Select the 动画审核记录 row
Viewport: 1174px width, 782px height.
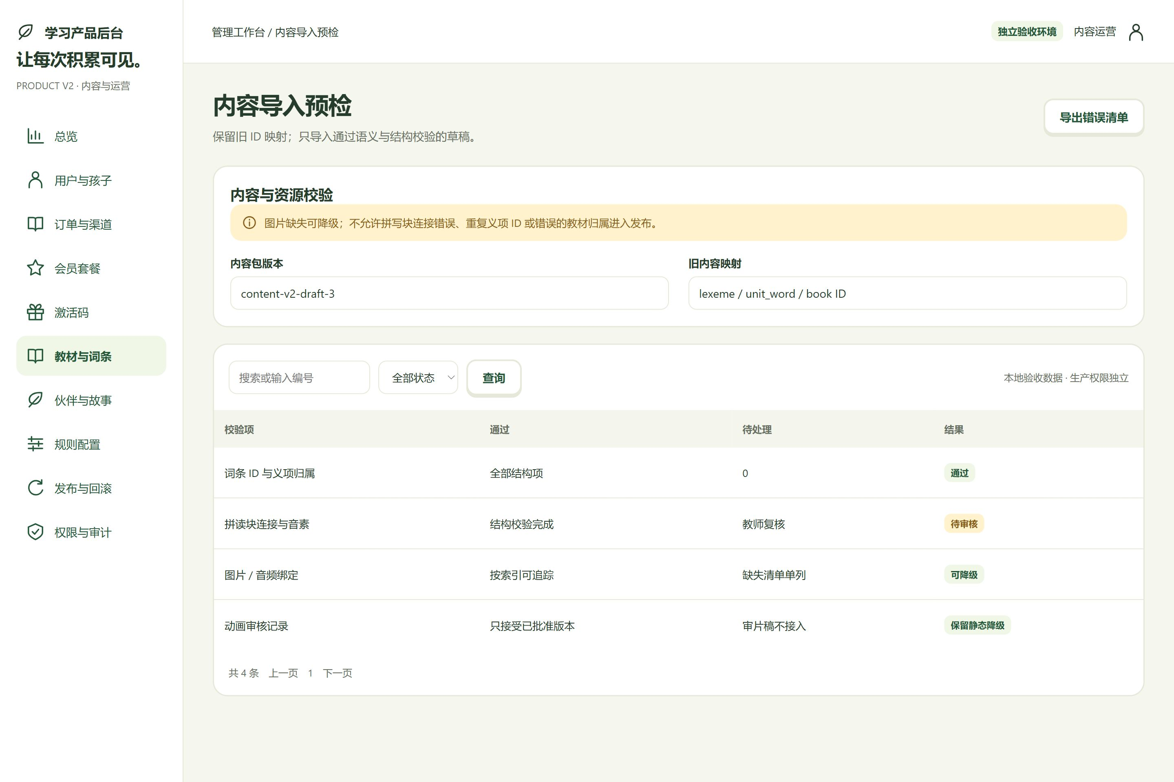(x=678, y=626)
